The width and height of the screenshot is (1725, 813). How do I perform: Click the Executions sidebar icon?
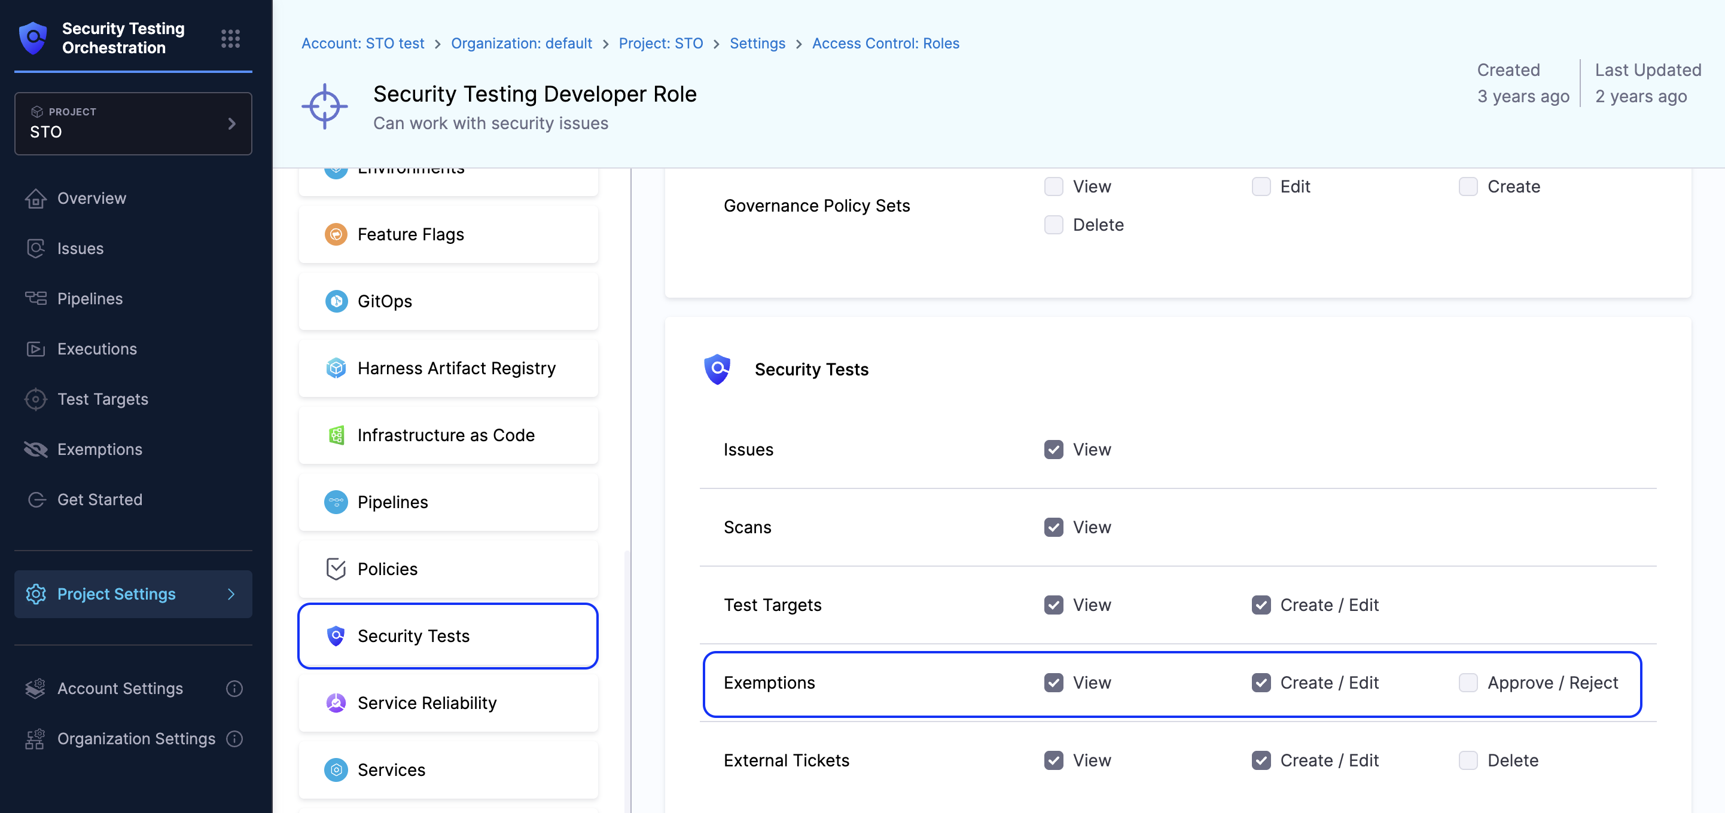35,349
